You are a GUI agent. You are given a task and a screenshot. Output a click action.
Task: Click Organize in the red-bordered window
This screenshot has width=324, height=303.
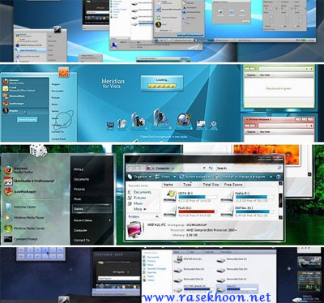[251, 132]
